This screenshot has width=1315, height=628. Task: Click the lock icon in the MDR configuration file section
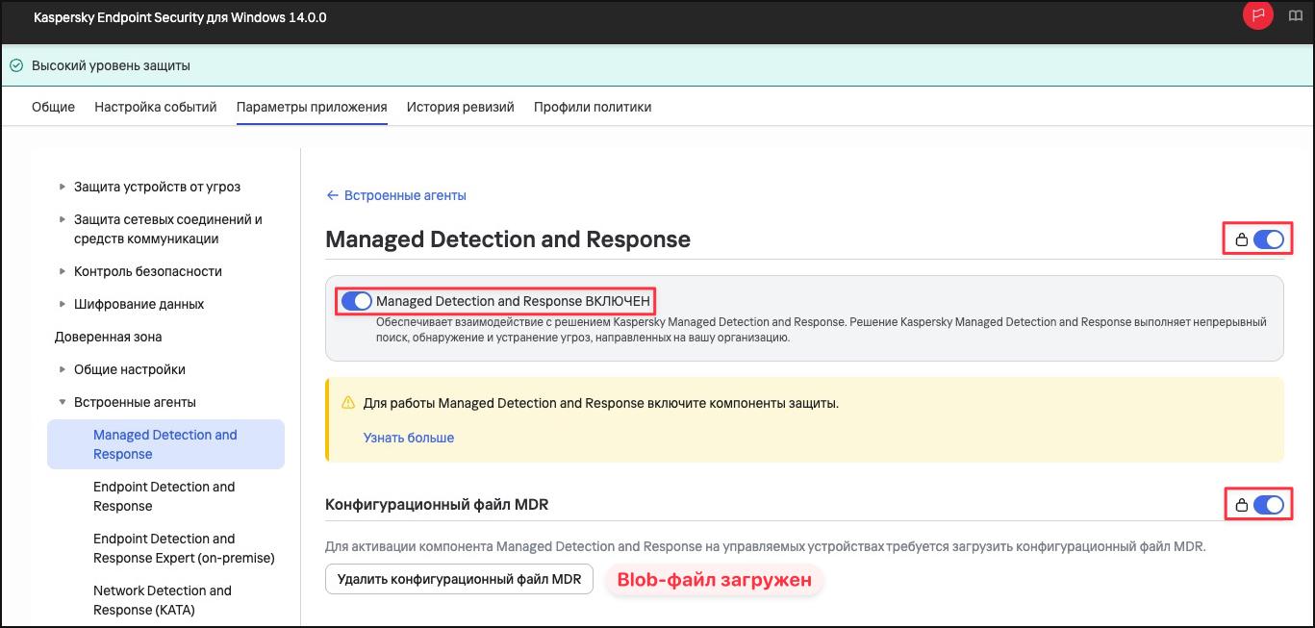tap(1241, 505)
